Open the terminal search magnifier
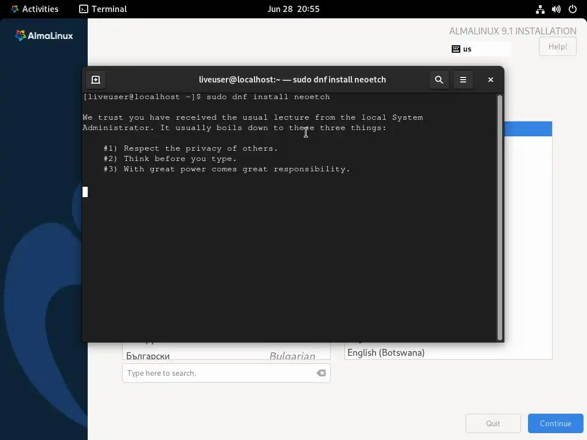 tap(439, 80)
